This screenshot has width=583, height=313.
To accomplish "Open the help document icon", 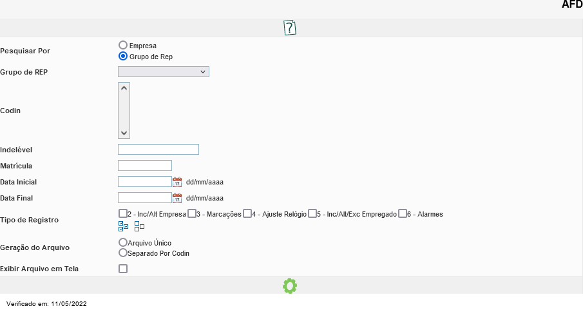I will (x=290, y=28).
